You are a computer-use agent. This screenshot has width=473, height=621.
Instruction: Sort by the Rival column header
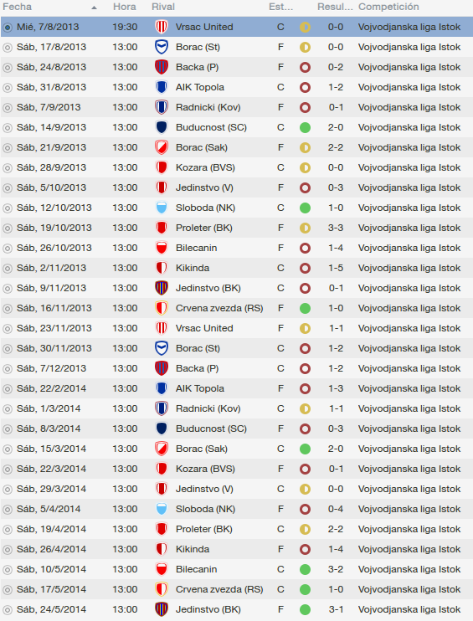tap(163, 7)
